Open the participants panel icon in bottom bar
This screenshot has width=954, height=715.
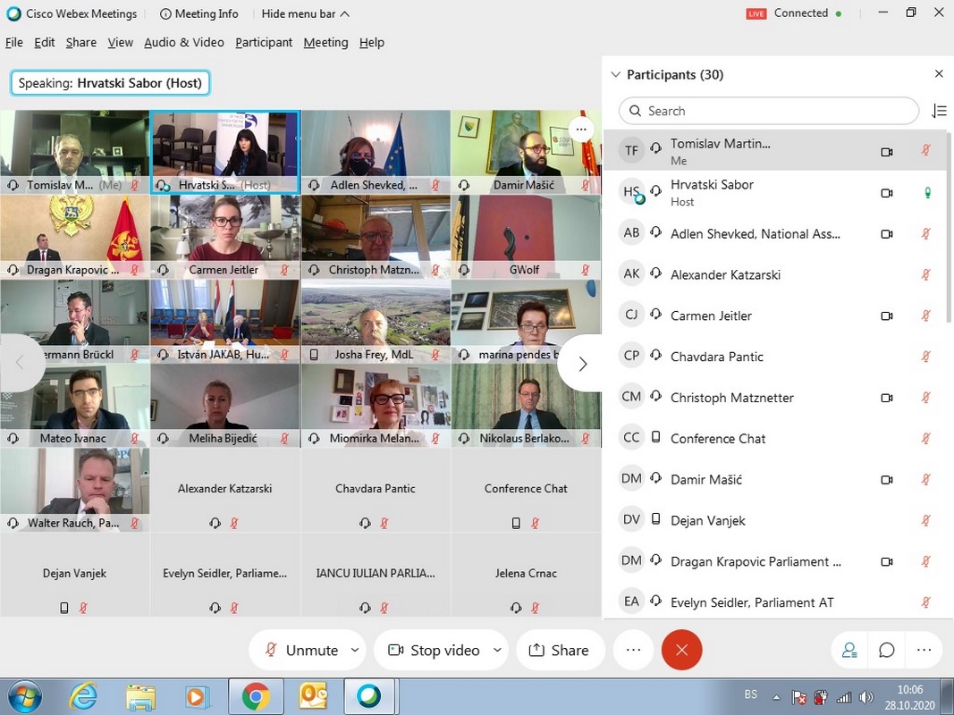848,650
